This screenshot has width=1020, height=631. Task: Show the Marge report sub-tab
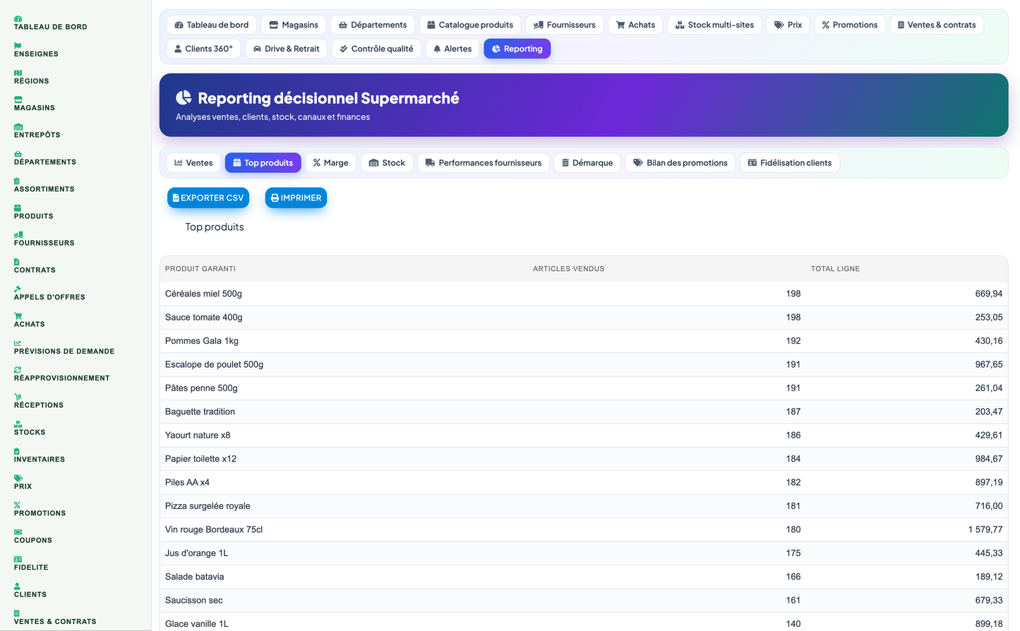tap(331, 163)
